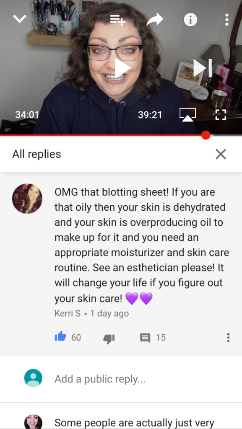242x429 pixels.
Task: Collapse the video with the down chevron
Action: tap(20, 19)
